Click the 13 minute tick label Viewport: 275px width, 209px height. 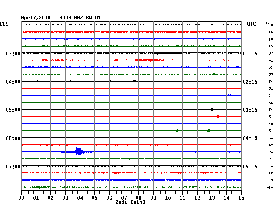tap(212, 198)
